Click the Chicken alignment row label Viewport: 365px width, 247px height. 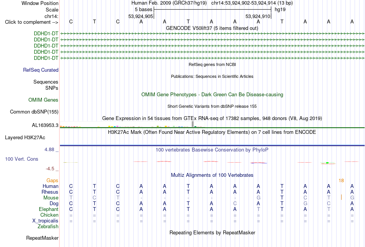pos(49,215)
